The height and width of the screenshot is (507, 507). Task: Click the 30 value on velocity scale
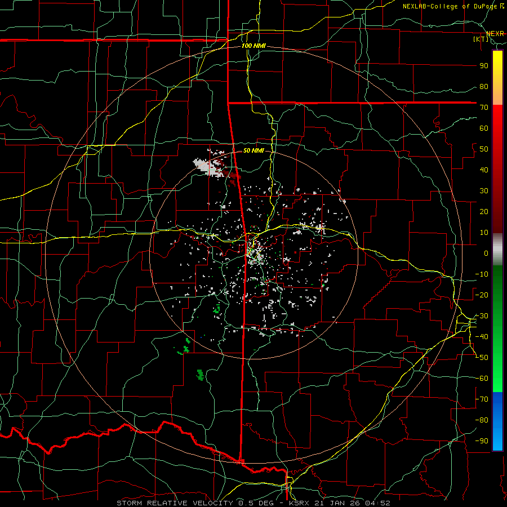tap(484, 191)
